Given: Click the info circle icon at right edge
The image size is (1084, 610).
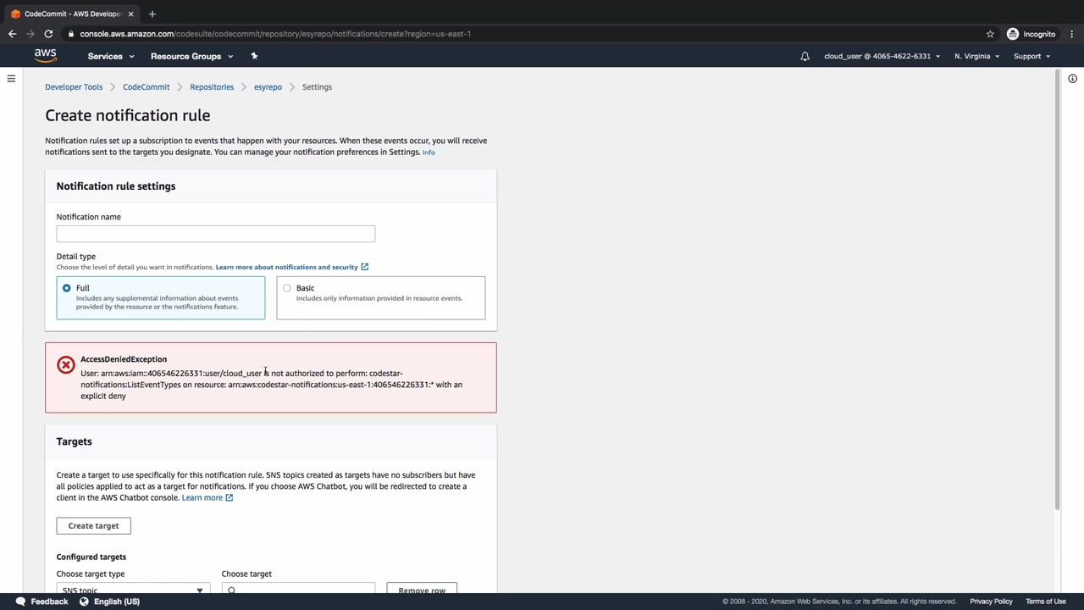Looking at the screenshot, I should (x=1072, y=79).
